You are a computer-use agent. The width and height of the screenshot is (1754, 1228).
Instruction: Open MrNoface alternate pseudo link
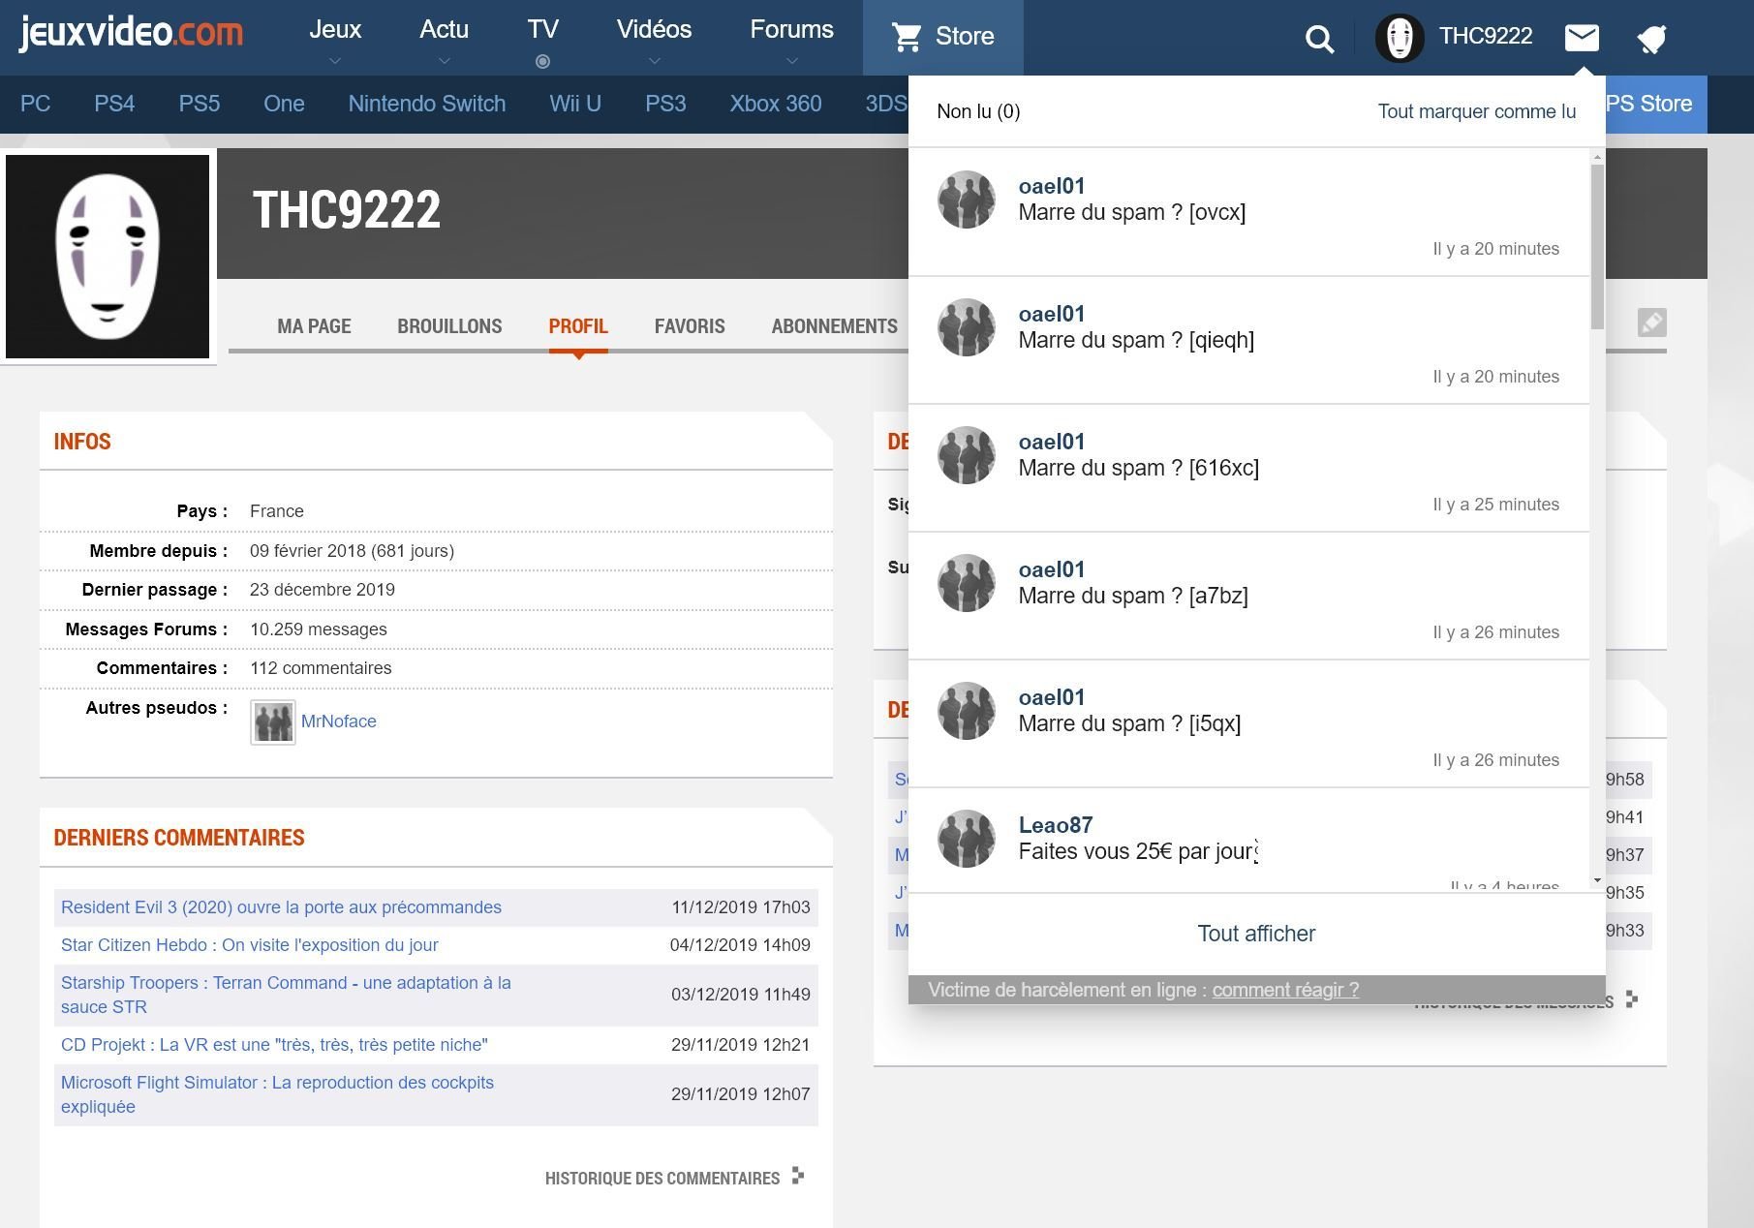click(x=338, y=721)
